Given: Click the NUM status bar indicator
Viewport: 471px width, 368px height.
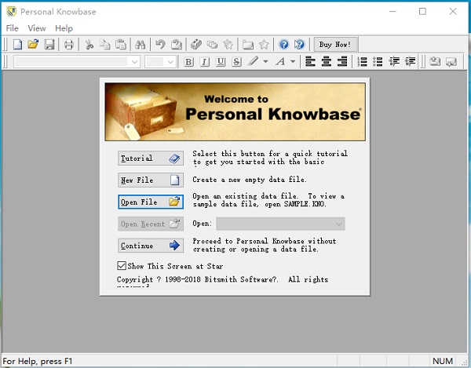Looking at the screenshot, I should pyautogui.click(x=443, y=361).
